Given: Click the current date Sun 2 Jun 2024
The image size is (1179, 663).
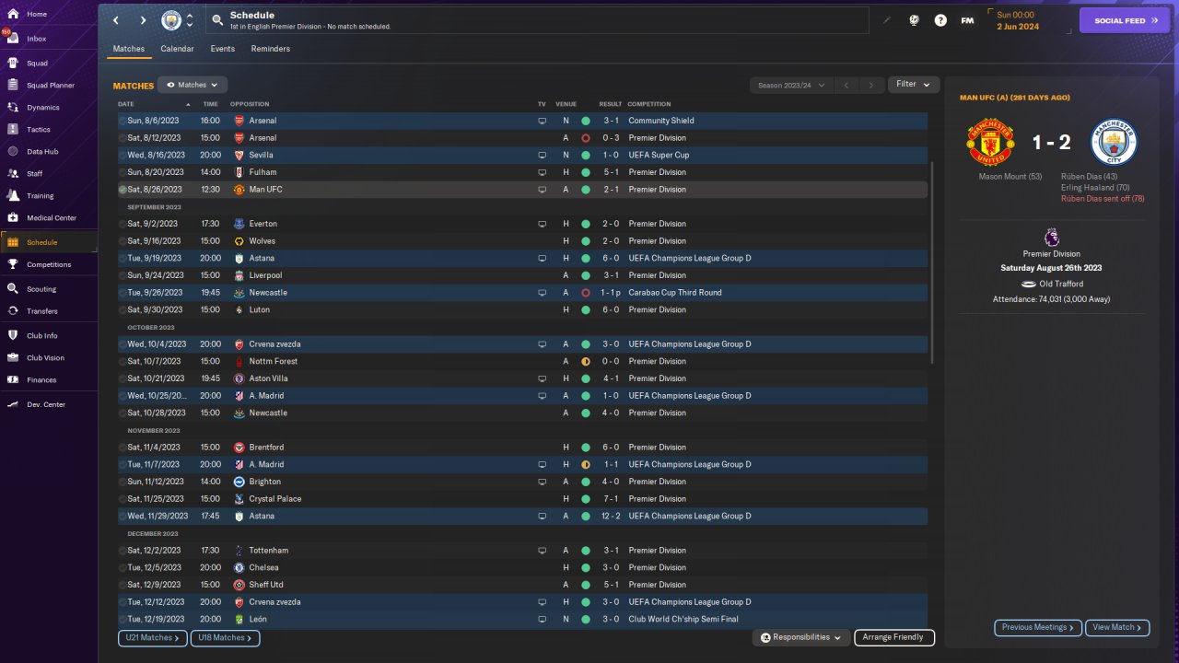Looking at the screenshot, I should click(x=1018, y=20).
